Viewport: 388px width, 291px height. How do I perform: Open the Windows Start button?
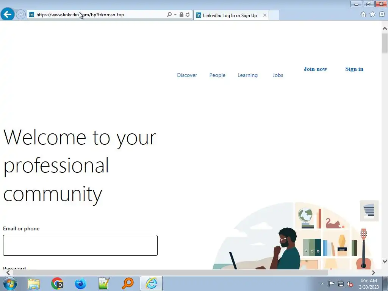coord(10,283)
